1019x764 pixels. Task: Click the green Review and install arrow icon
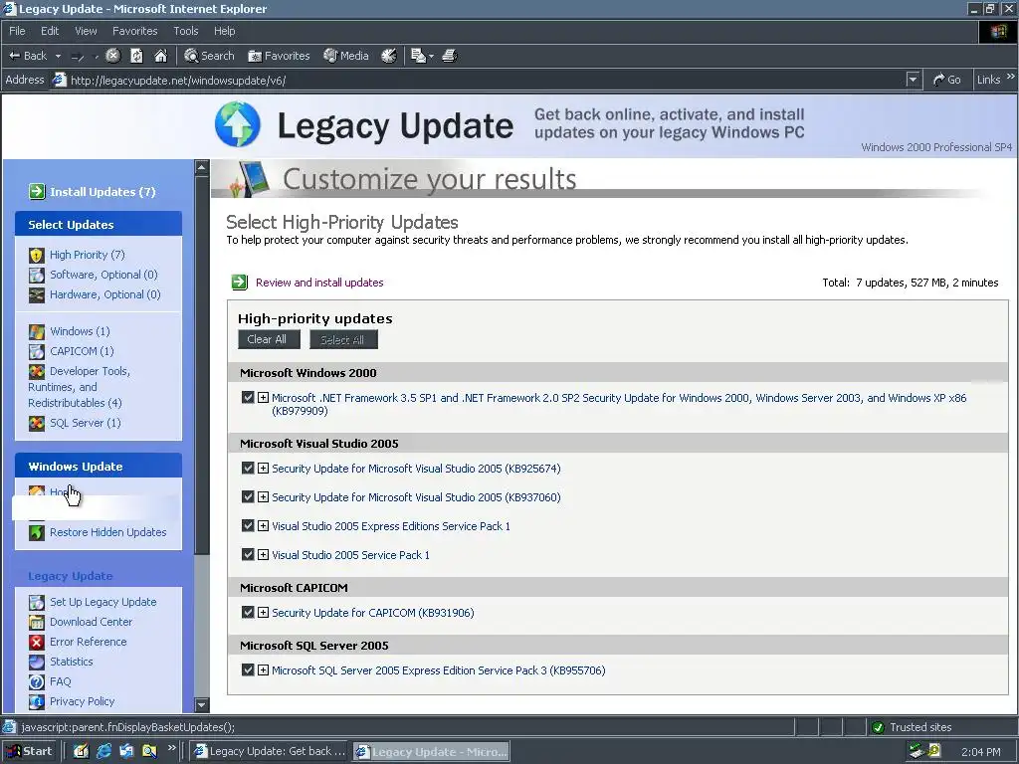240,282
